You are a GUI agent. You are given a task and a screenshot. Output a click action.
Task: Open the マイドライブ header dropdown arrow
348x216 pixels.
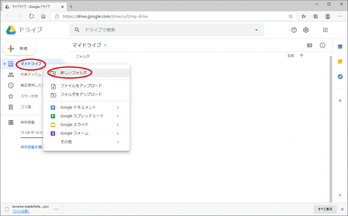coord(105,46)
